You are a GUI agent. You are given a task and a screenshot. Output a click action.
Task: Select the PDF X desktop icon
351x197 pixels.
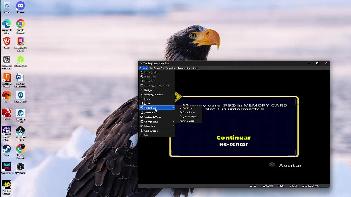tap(7, 115)
